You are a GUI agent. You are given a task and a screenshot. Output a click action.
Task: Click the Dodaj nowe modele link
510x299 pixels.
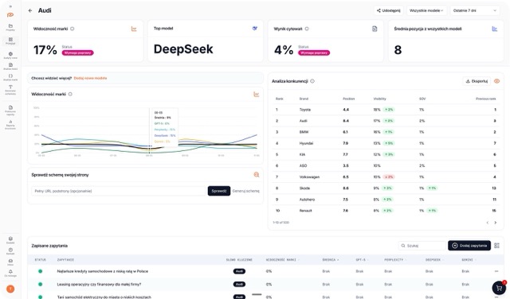tap(90, 78)
